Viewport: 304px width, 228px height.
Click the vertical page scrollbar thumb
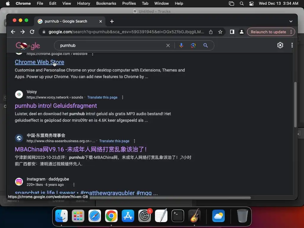tap(295, 105)
